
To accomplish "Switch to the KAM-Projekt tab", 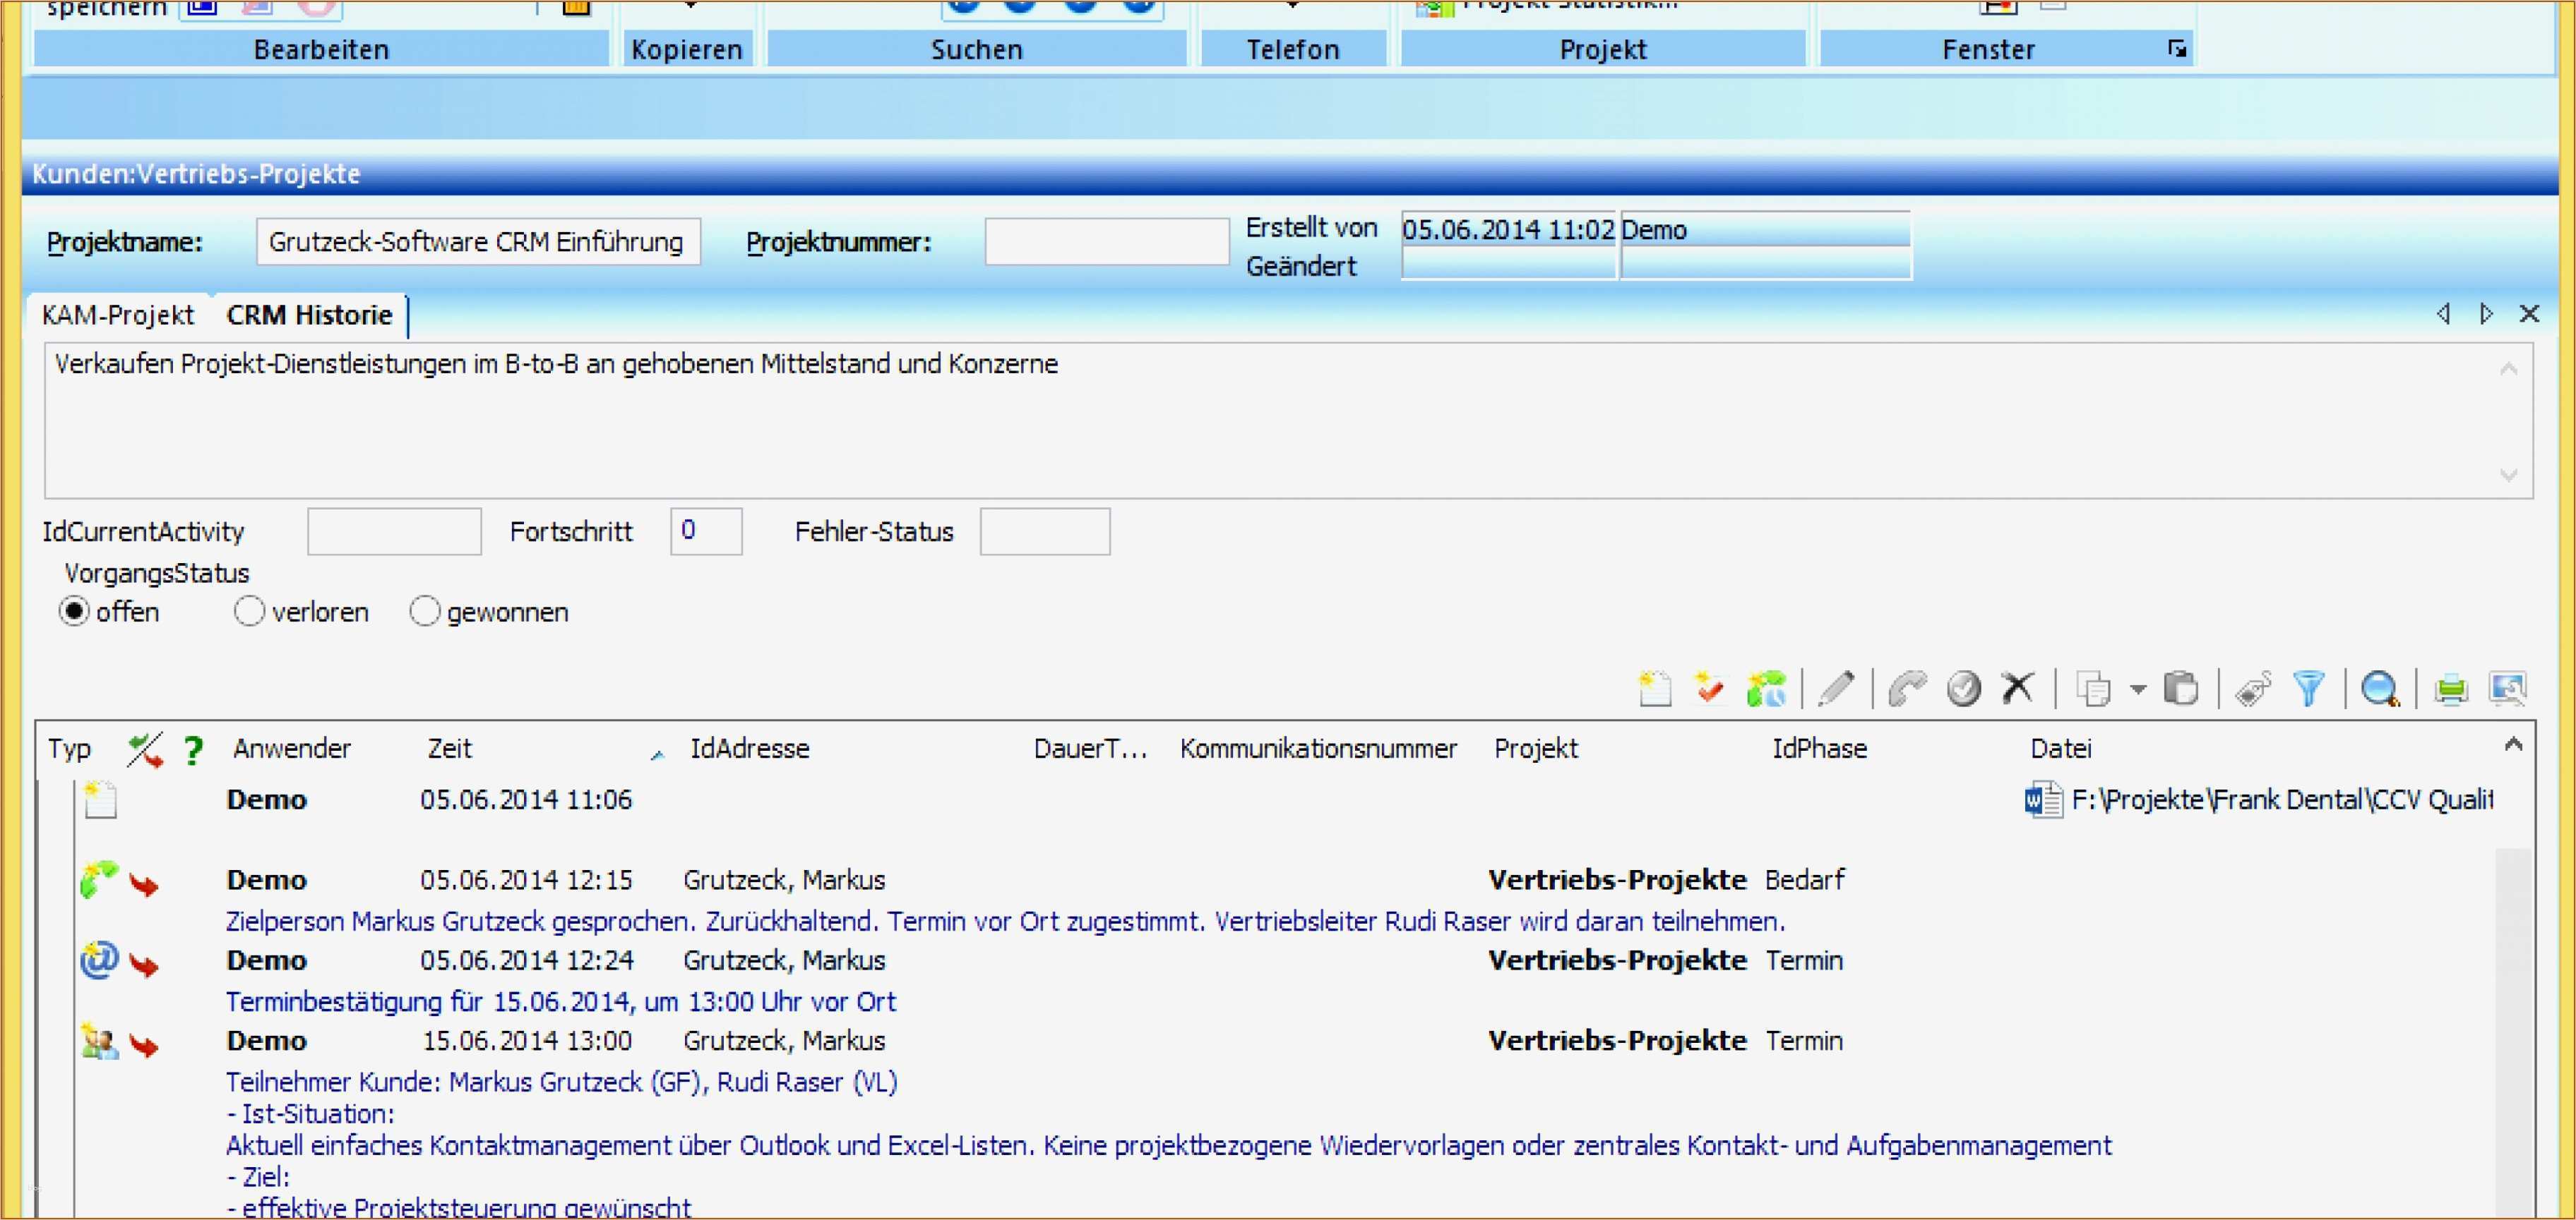I will 118,315.
